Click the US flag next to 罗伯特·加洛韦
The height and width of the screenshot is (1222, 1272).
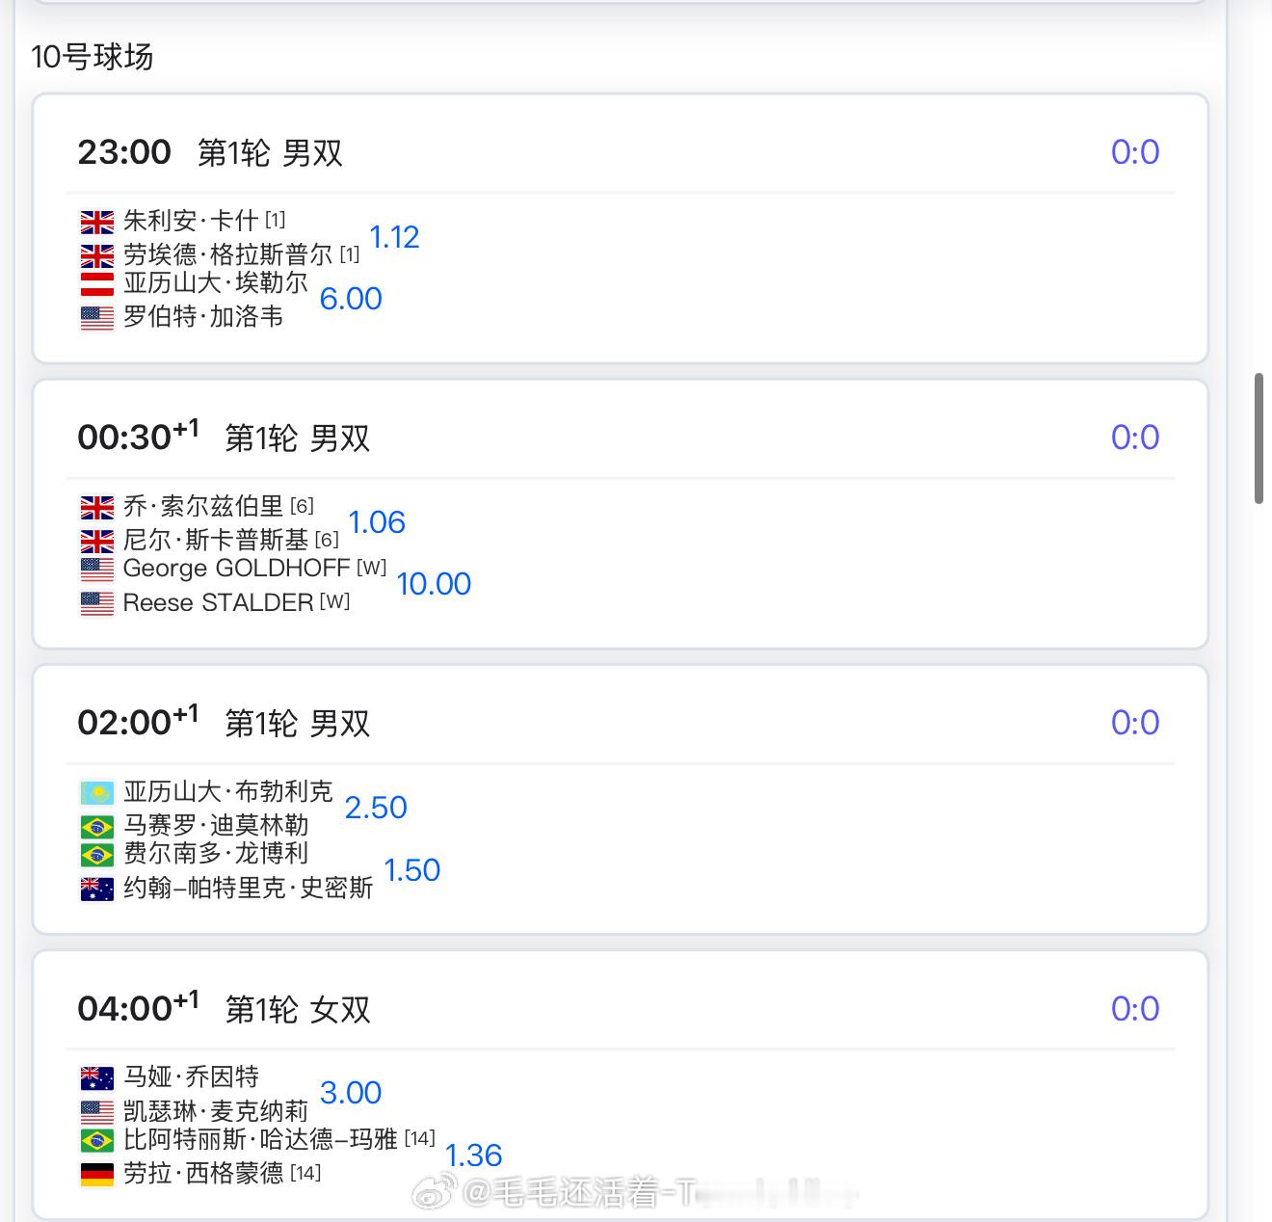pyautogui.click(x=97, y=317)
